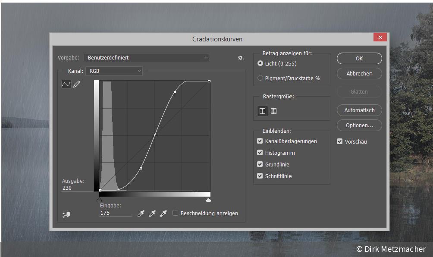Open curve options via Optionen button
This screenshot has width=433, height=257.
coord(359,125)
